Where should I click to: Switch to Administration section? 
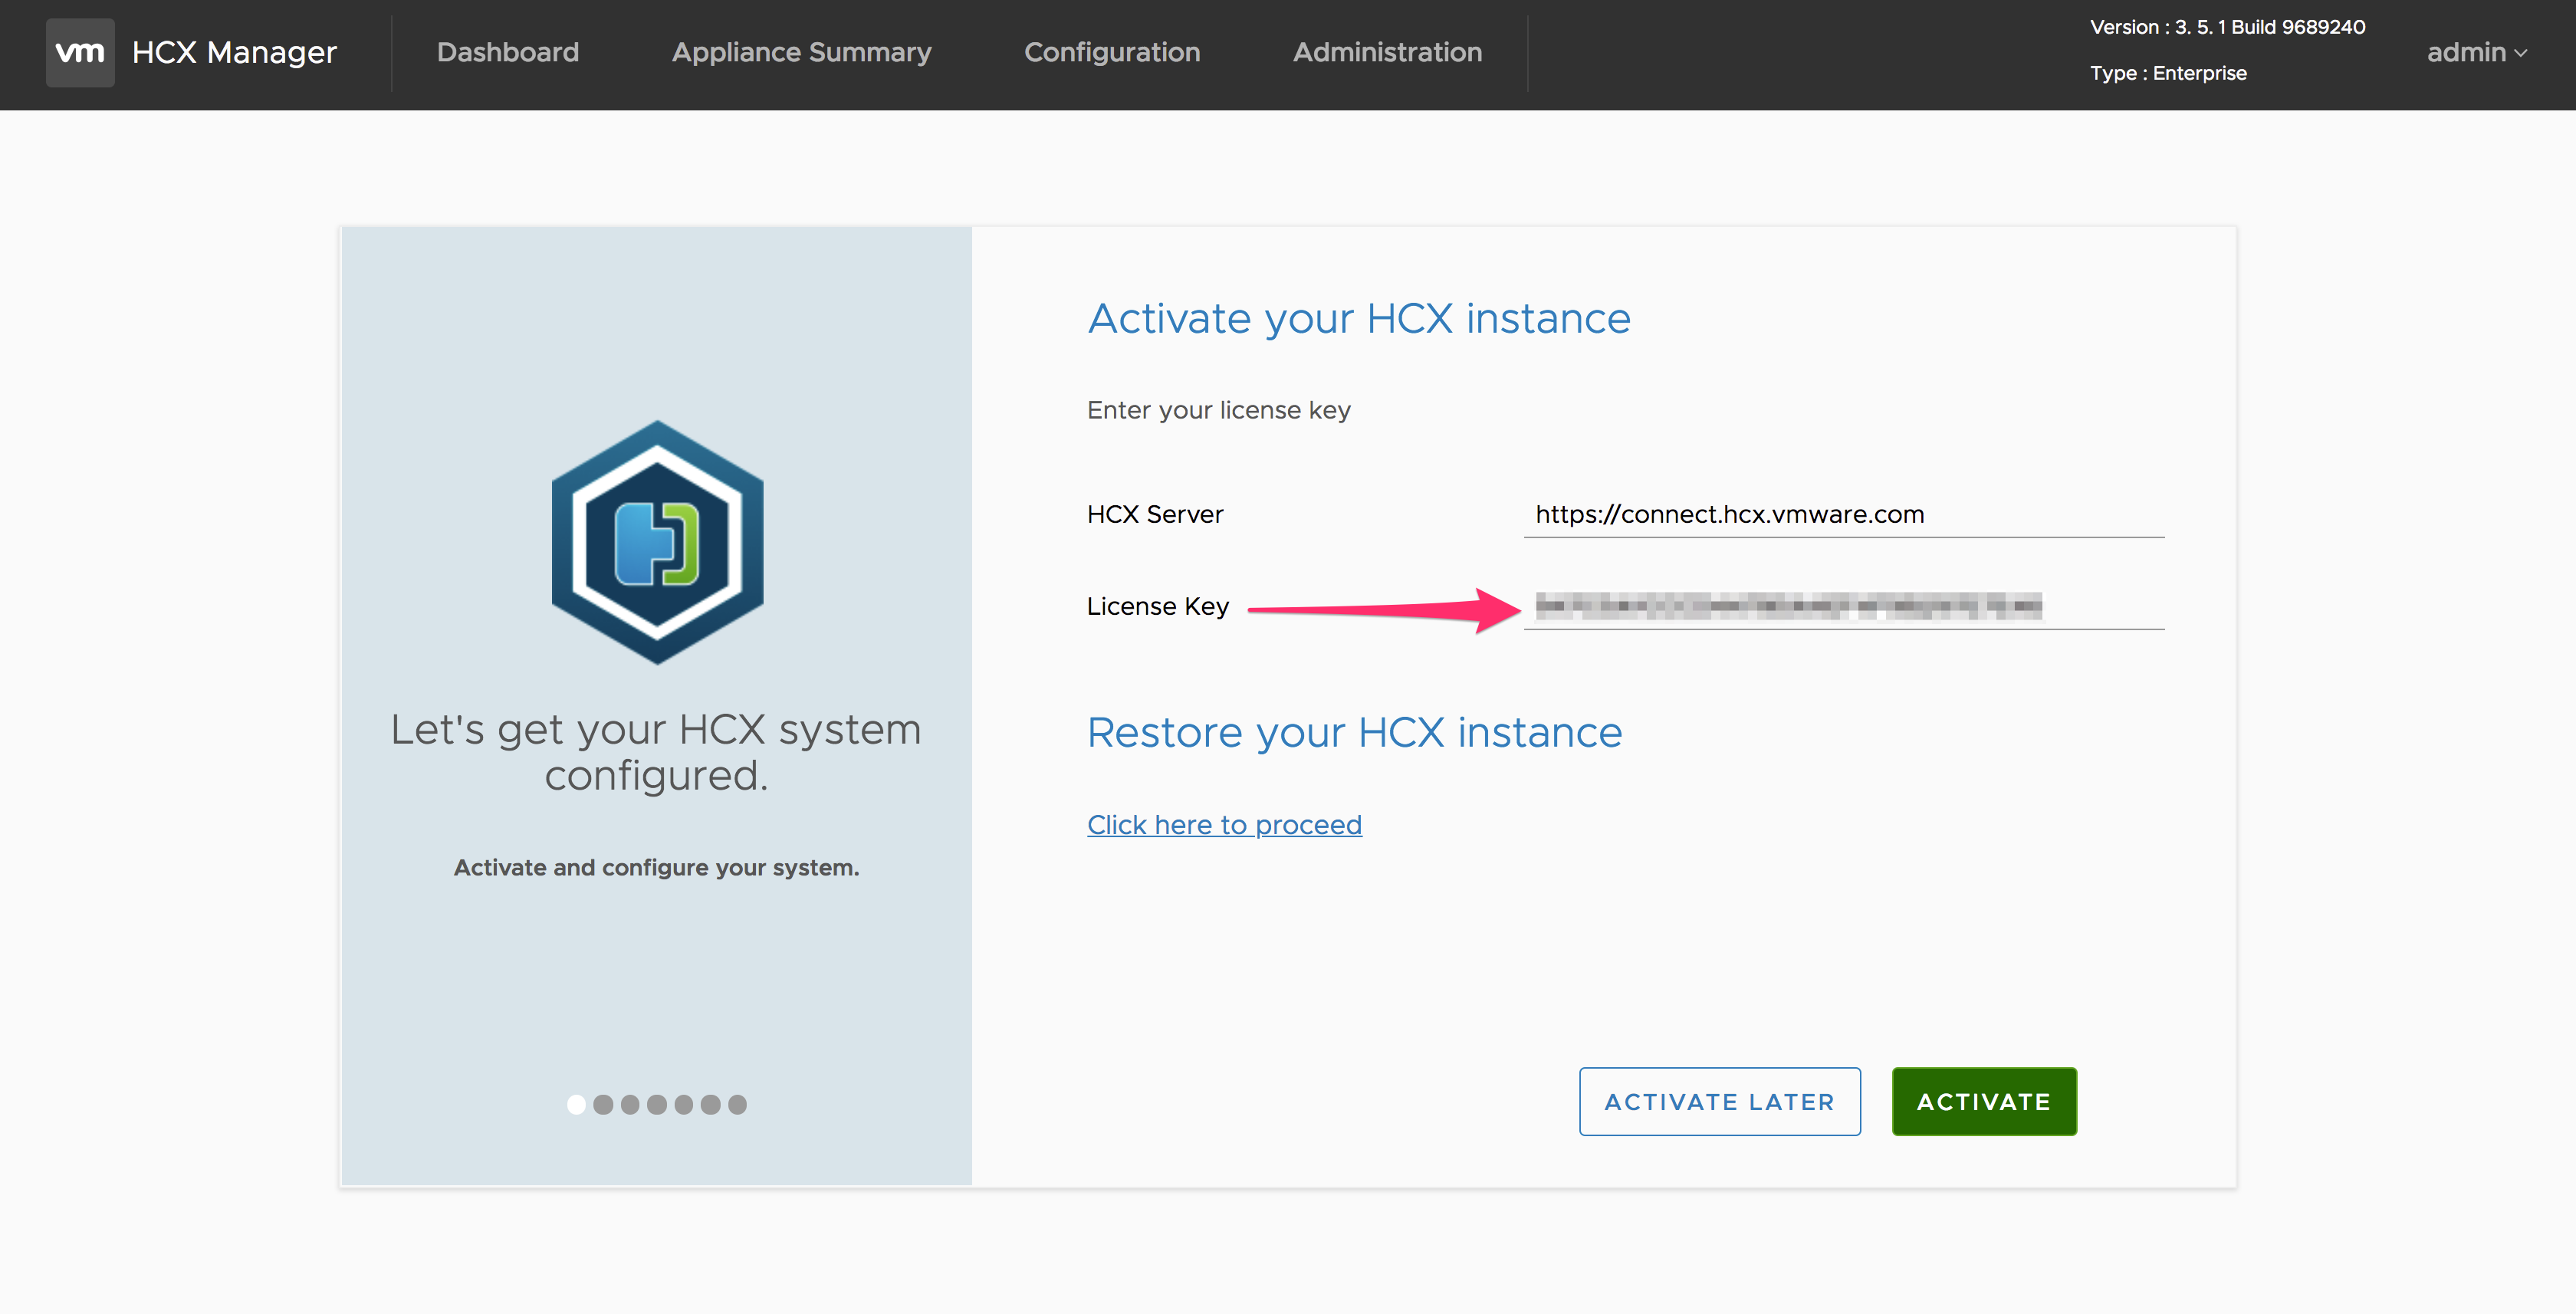click(1387, 52)
